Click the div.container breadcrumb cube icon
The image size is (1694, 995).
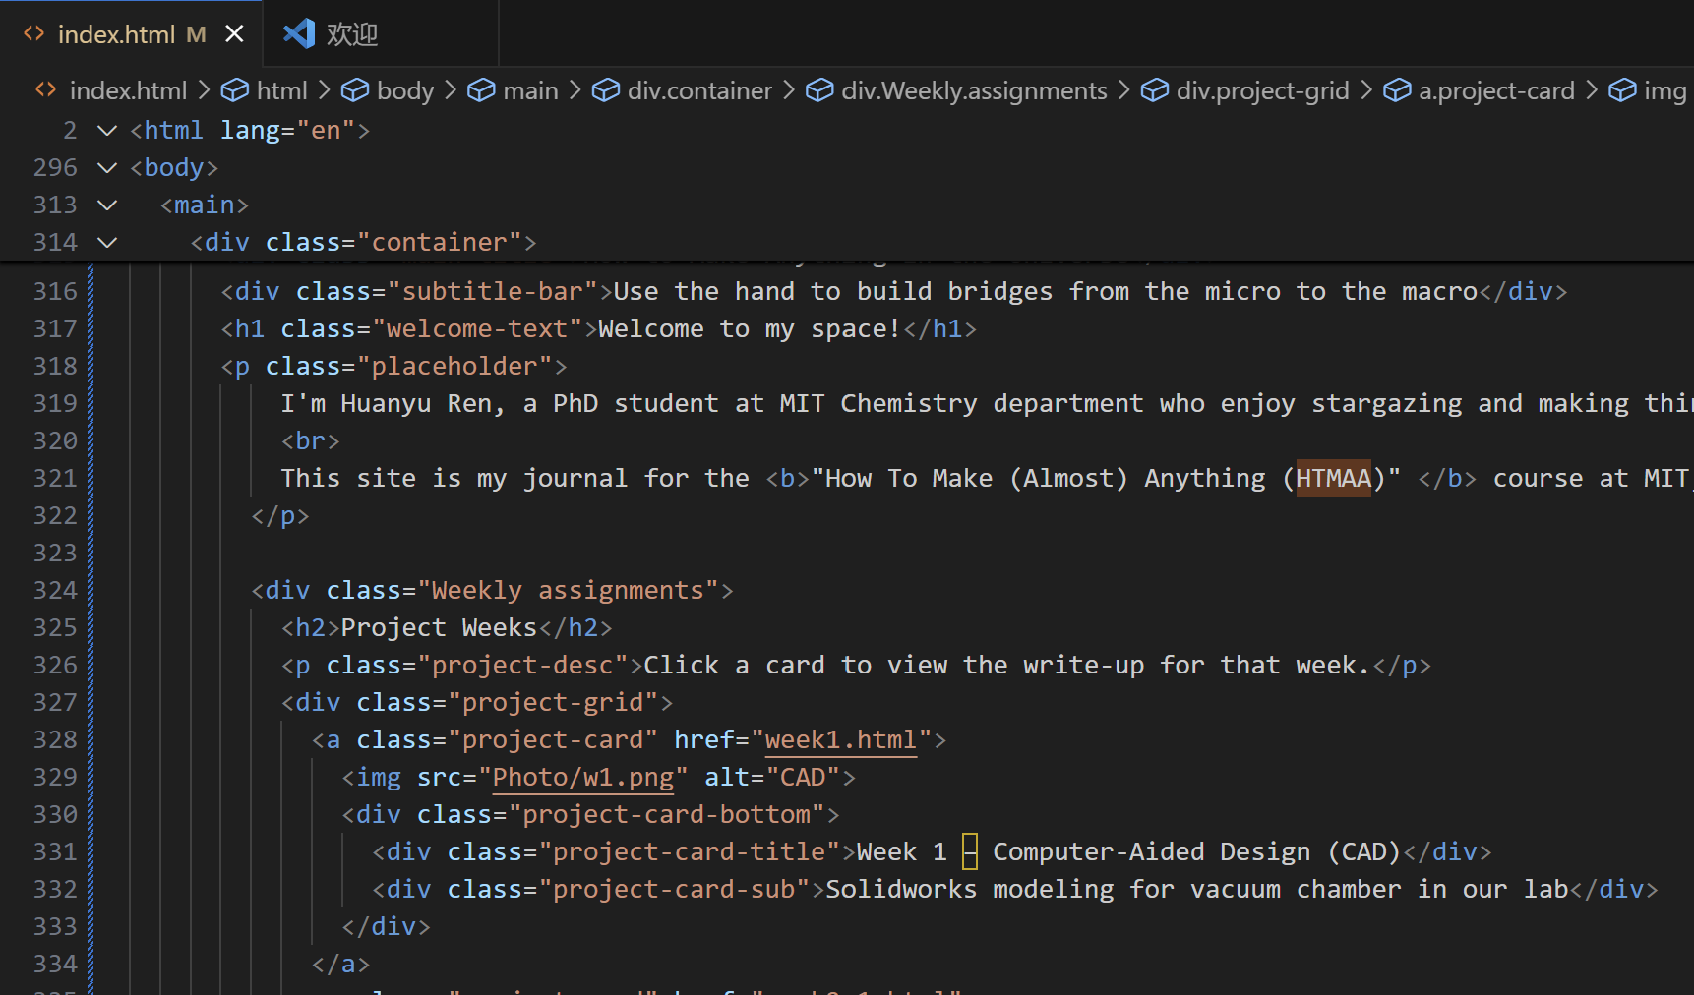tap(606, 90)
